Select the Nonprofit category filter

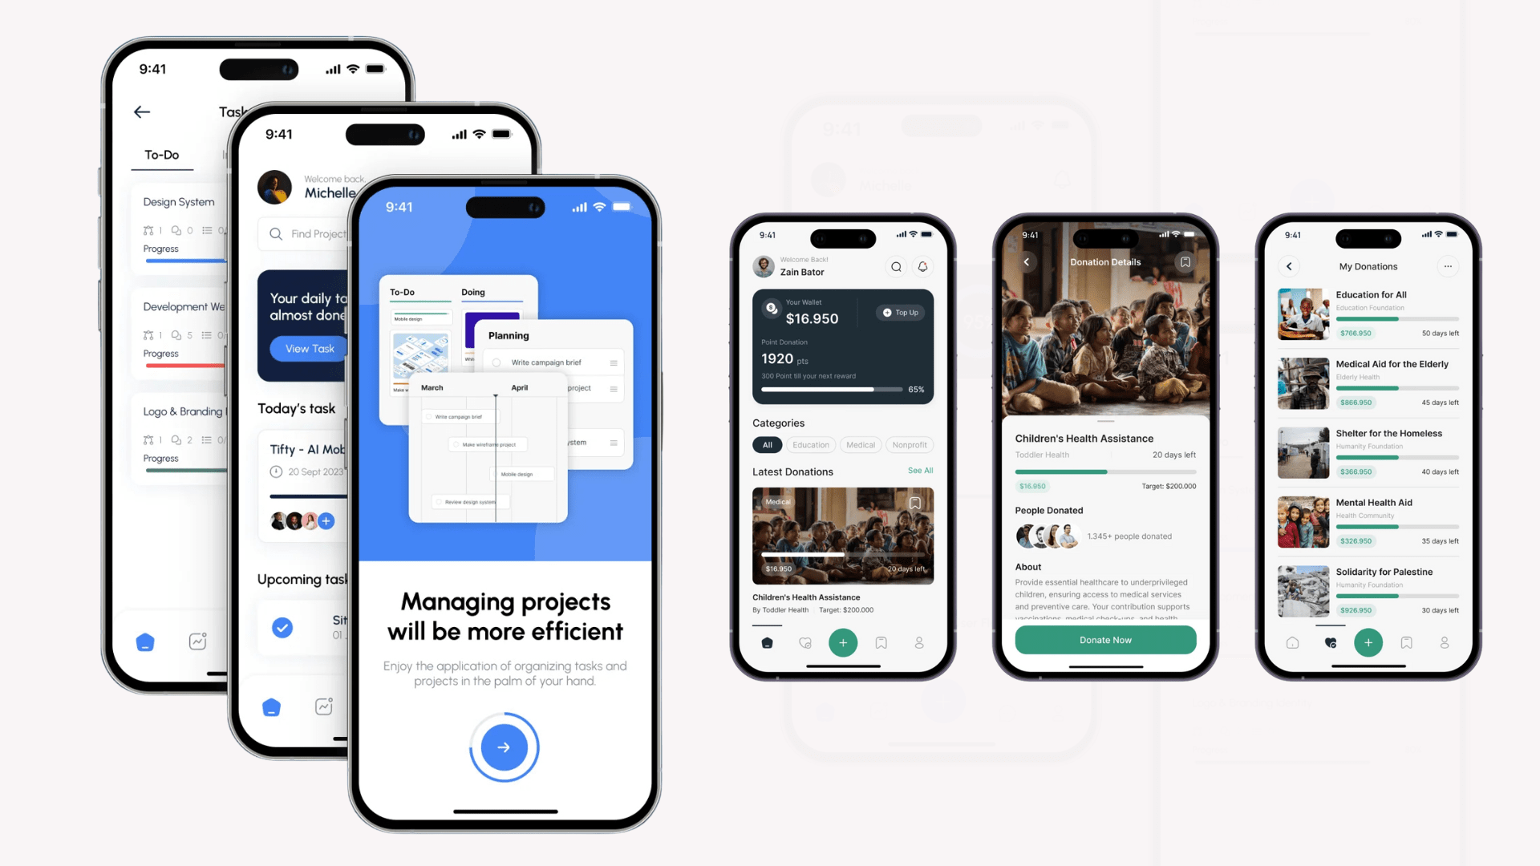[x=907, y=444]
